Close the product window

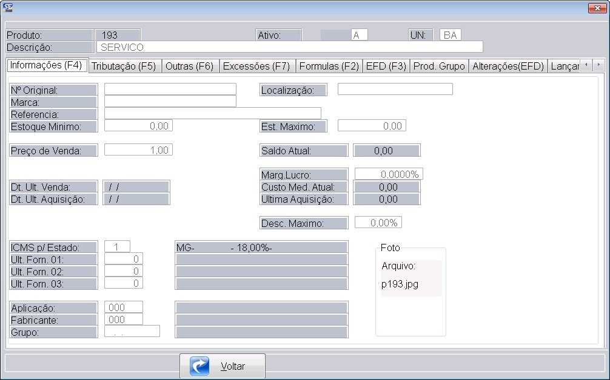tap(596, 8)
